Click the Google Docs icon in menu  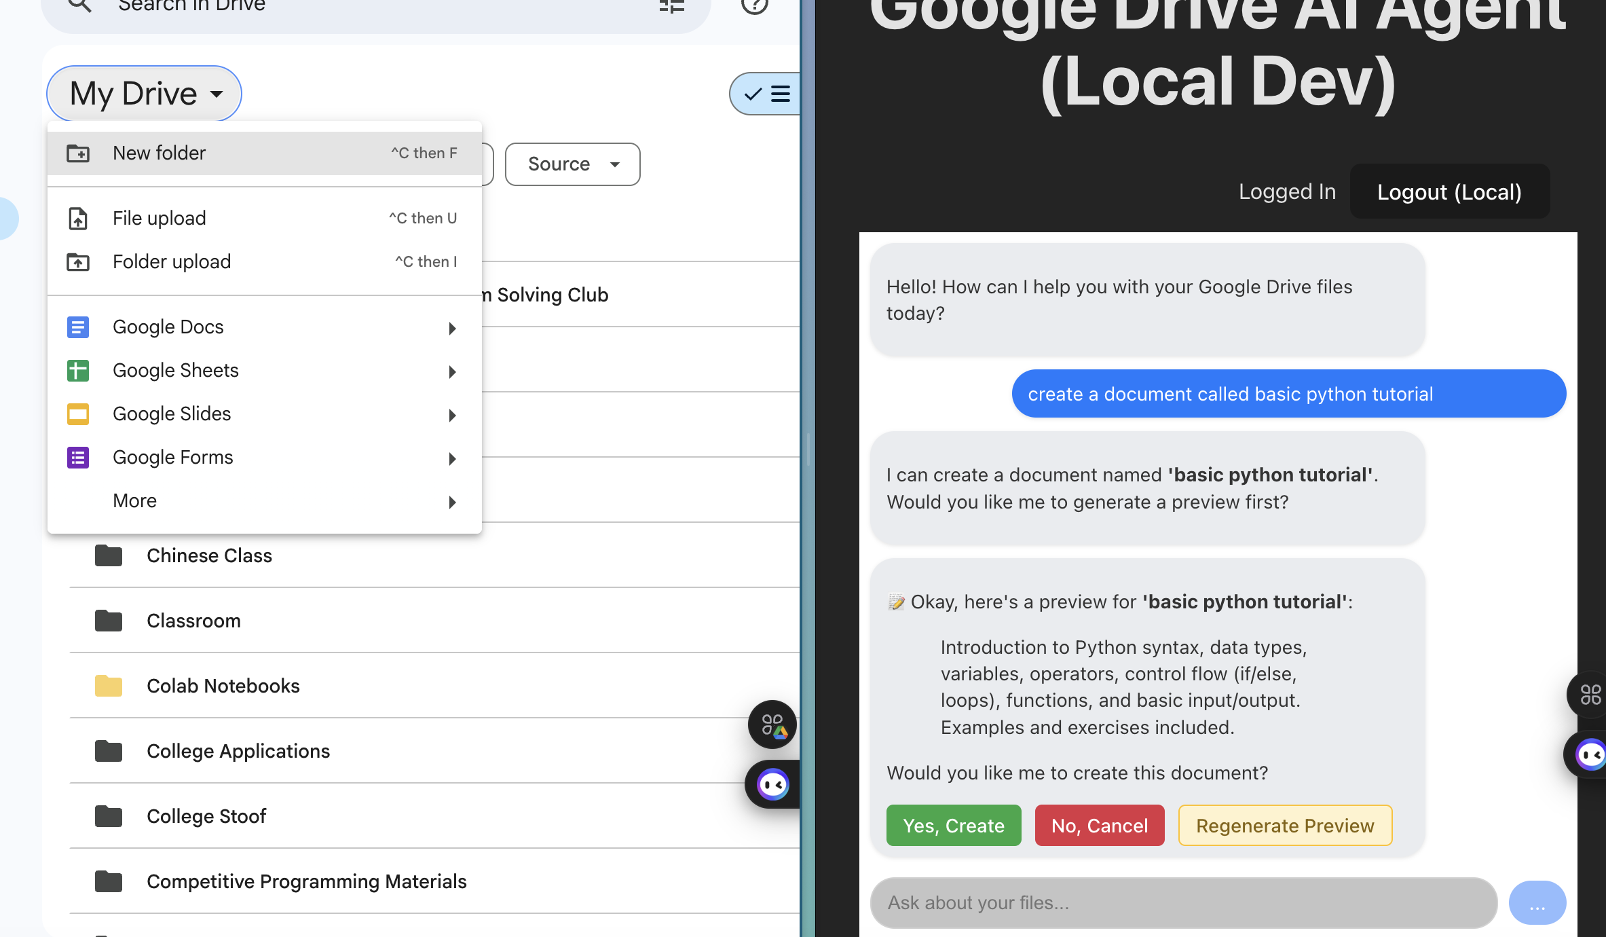point(78,327)
